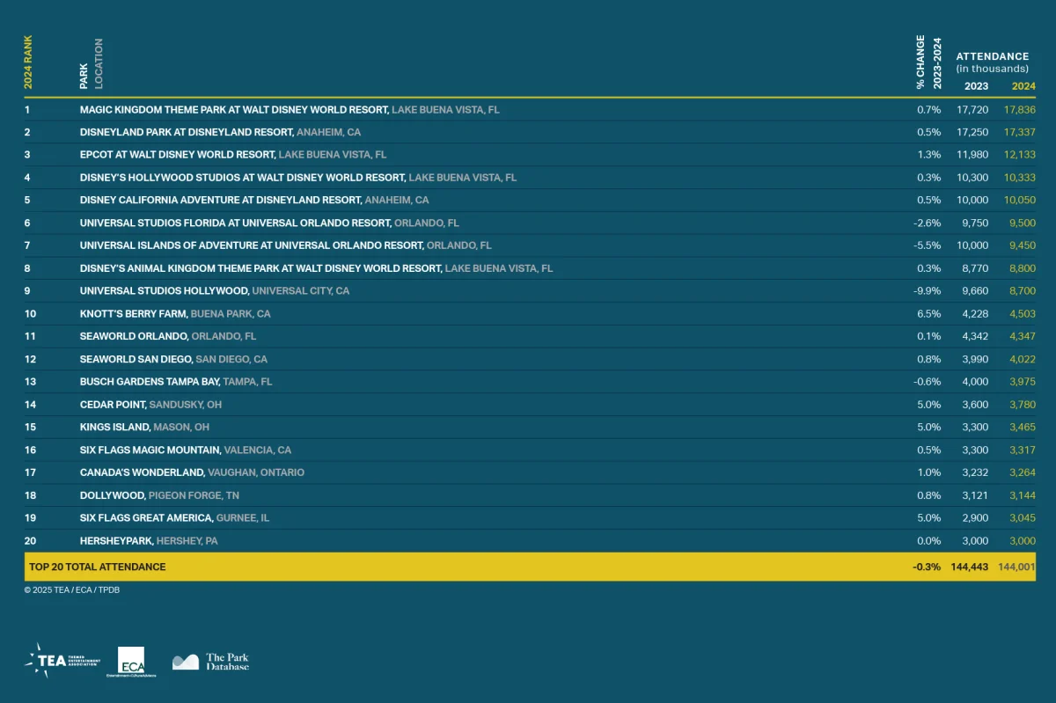
Task: Click the PARK LOCATION column header
Action: click(x=90, y=63)
